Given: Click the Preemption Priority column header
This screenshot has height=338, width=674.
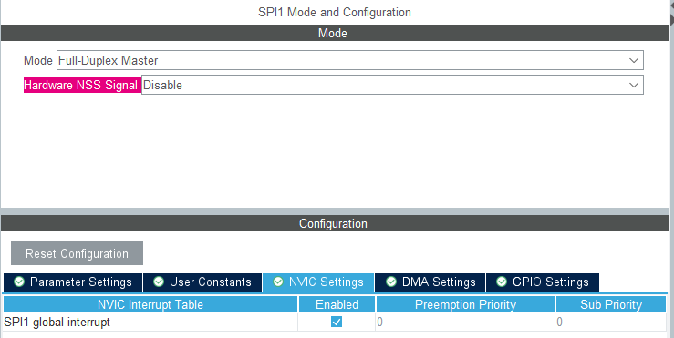Looking at the screenshot, I should pyautogui.click(x=465, y=304).
